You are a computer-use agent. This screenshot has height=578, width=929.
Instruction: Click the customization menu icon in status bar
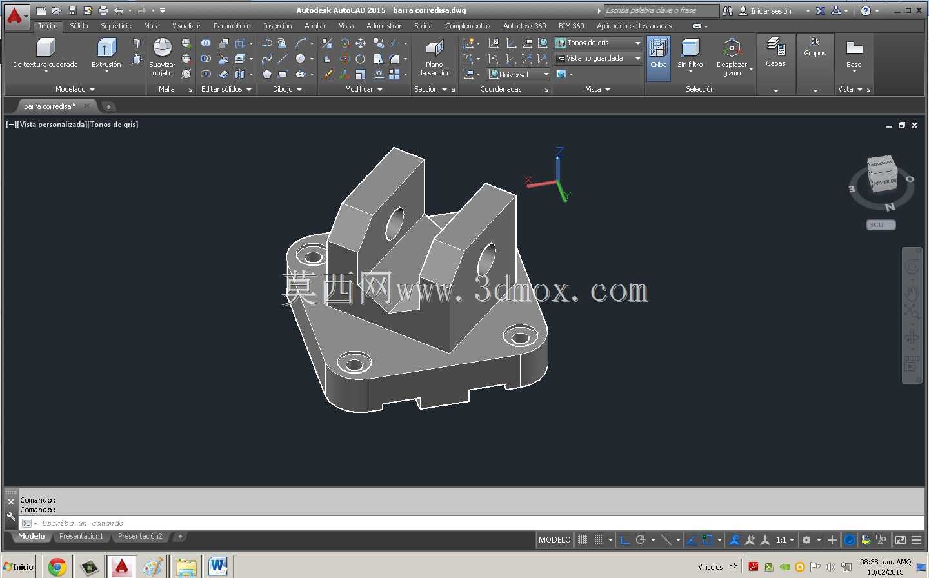coord(916,540)
